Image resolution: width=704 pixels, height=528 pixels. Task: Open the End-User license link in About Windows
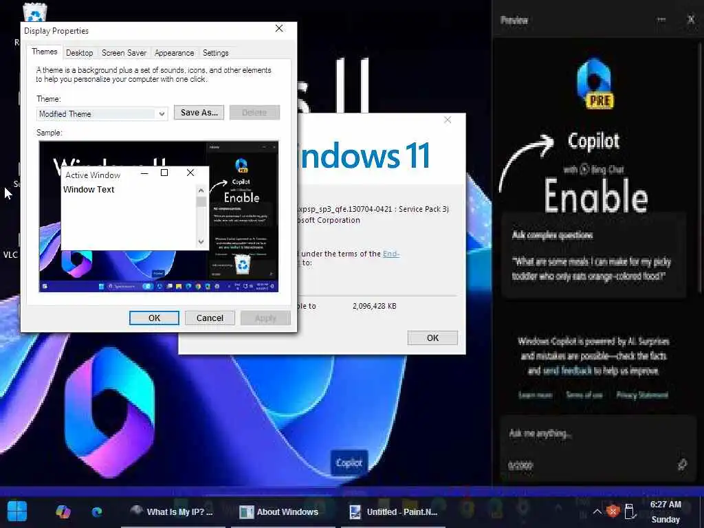tap(391, 254)
